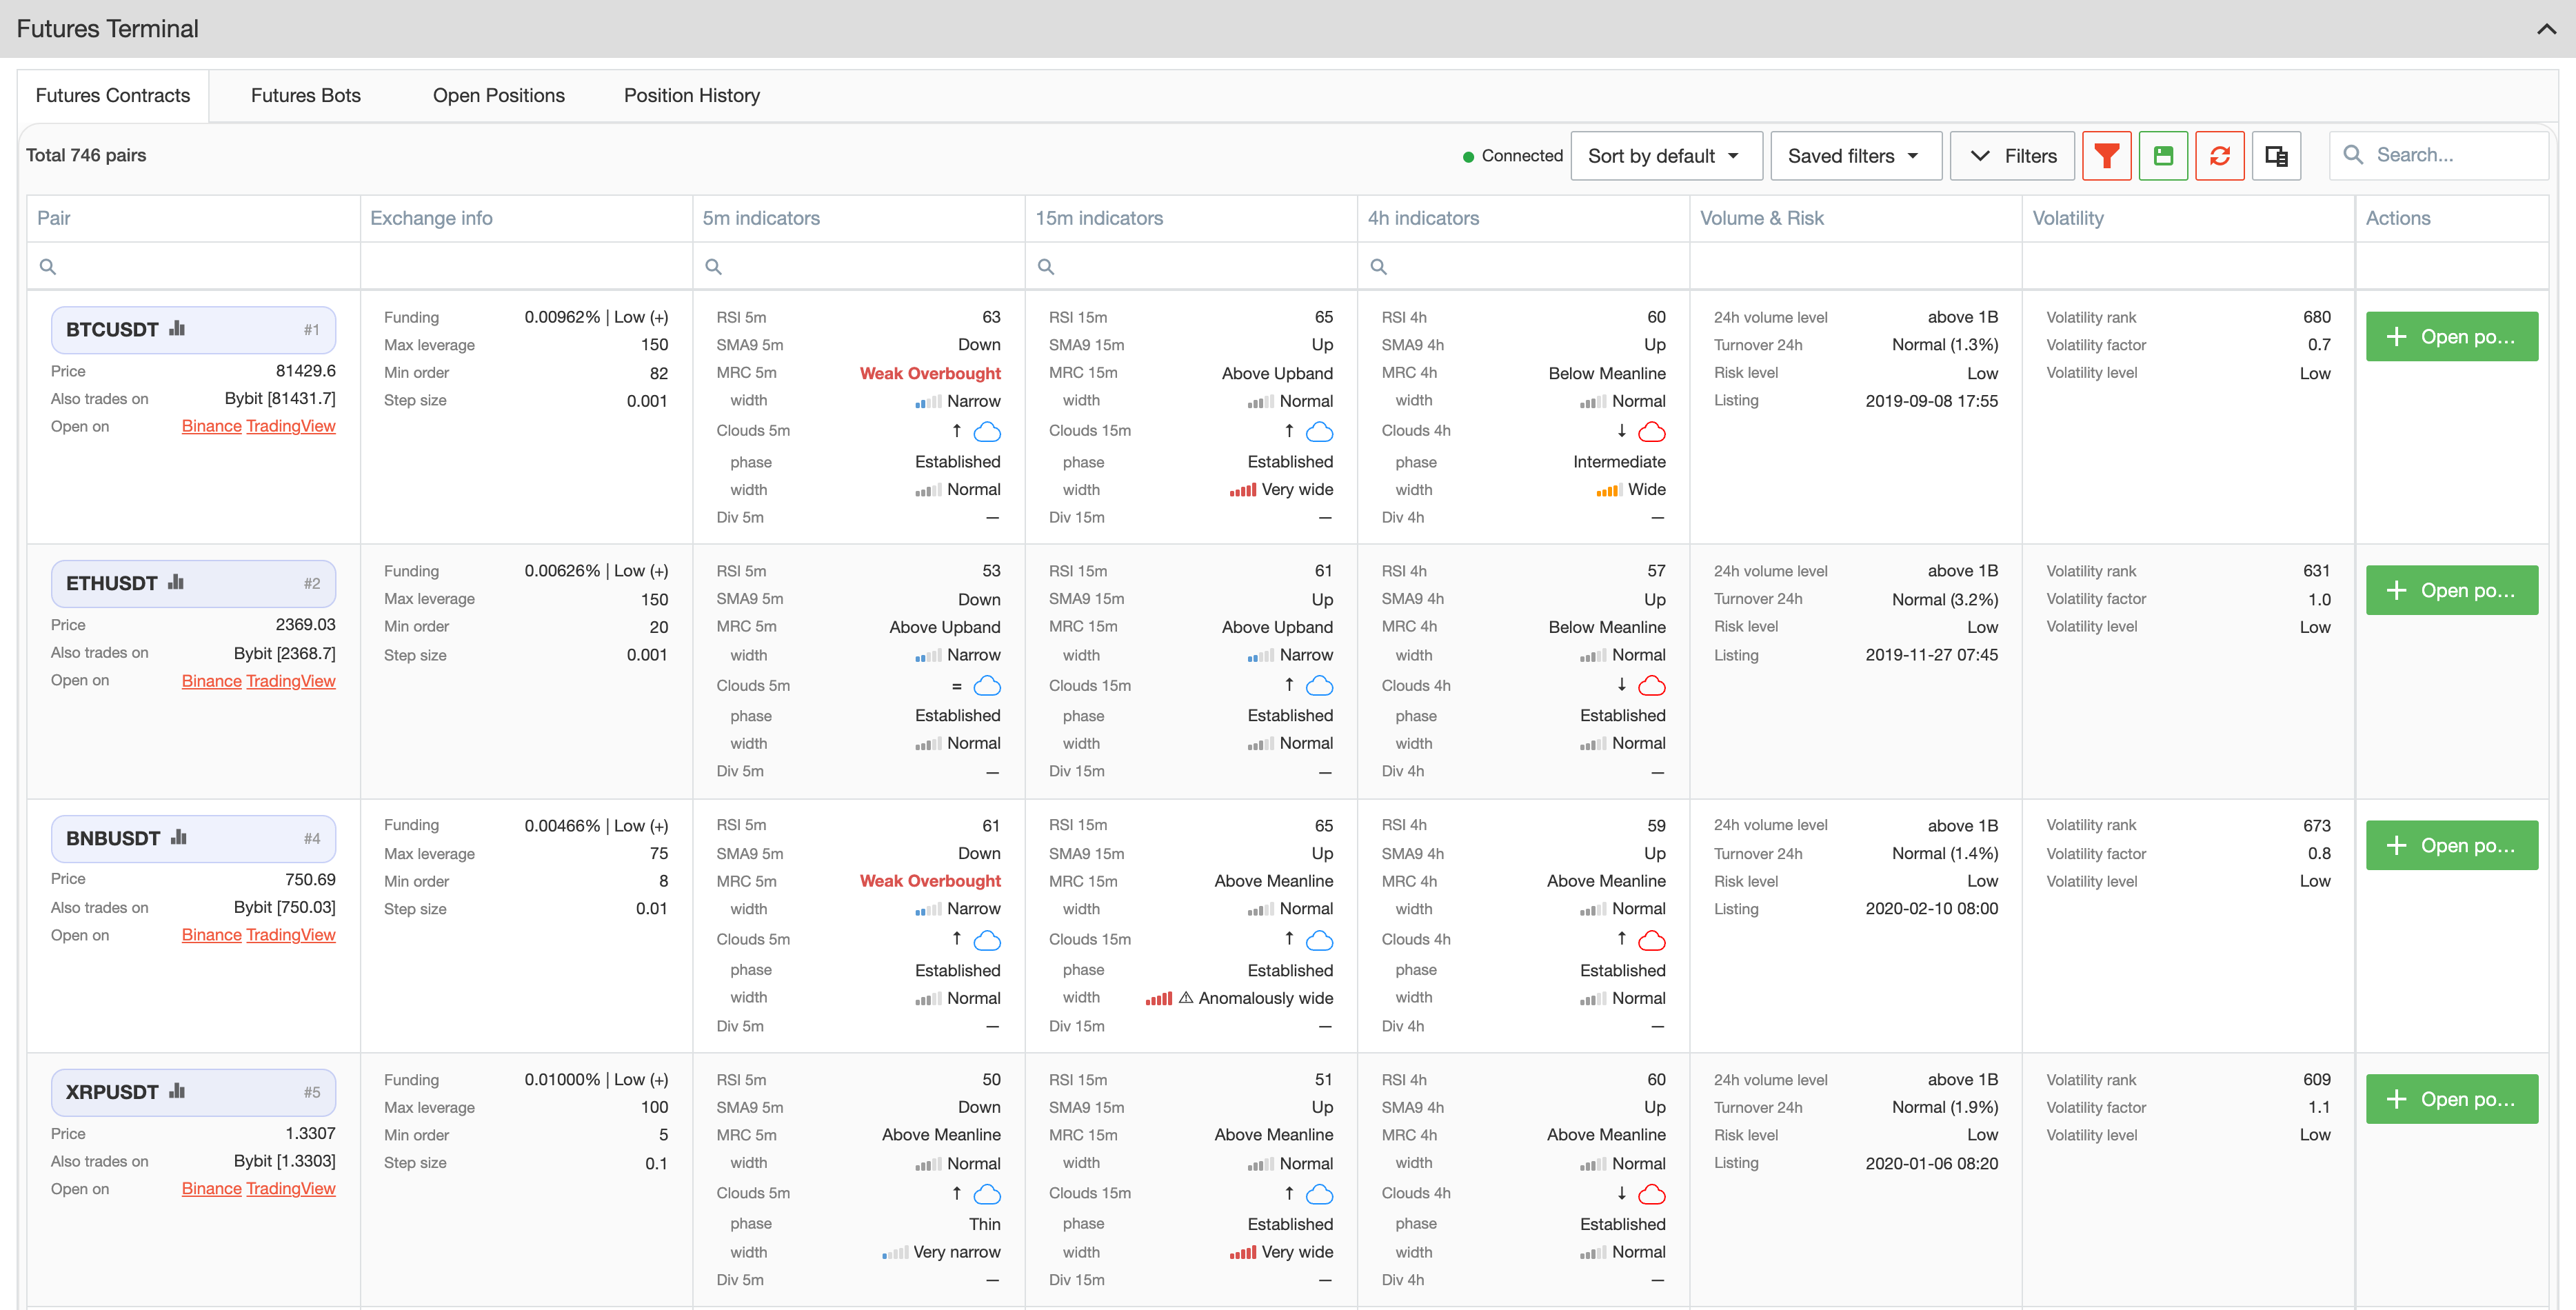The width and height of the screenshot is (2576, 1310).
Task: Open position for BNBUSDT
Action: (2451, 846)
